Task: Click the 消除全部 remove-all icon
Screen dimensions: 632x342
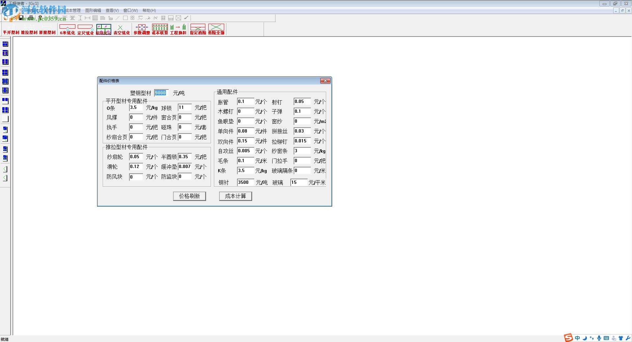Action: click(216, 29)
